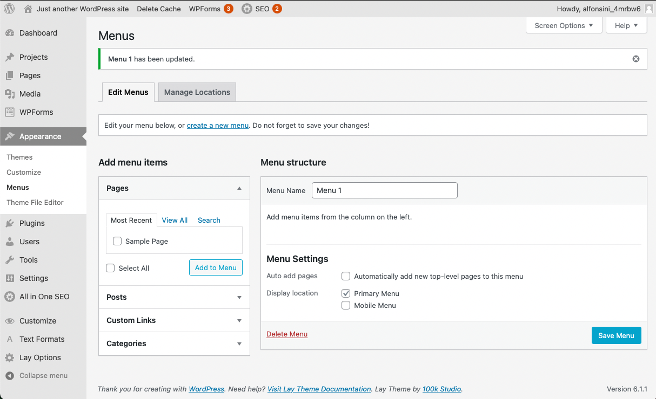Check the Sample Page checkbox
The width and height of the screenshot is (656, 399).
[x=117, y=241]
